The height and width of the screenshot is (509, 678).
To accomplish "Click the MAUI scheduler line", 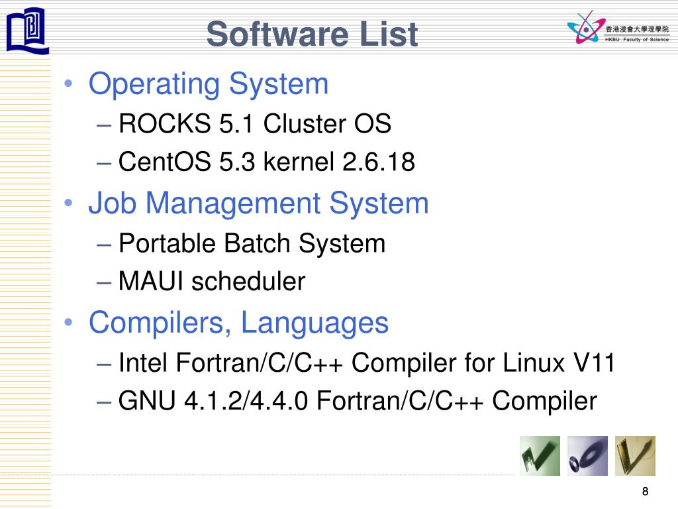I will (x=211, y=281).
